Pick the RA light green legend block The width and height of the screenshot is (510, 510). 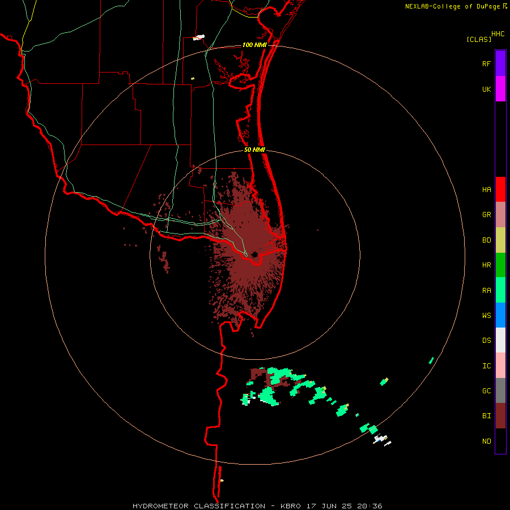coord(500,290)
